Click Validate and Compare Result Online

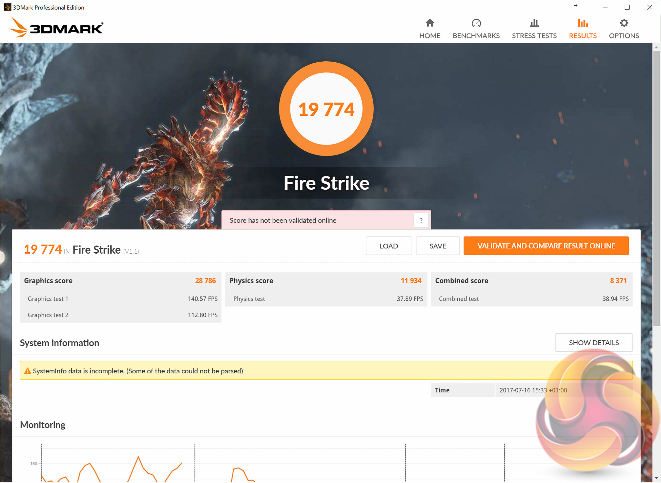(x=546, y=246)
